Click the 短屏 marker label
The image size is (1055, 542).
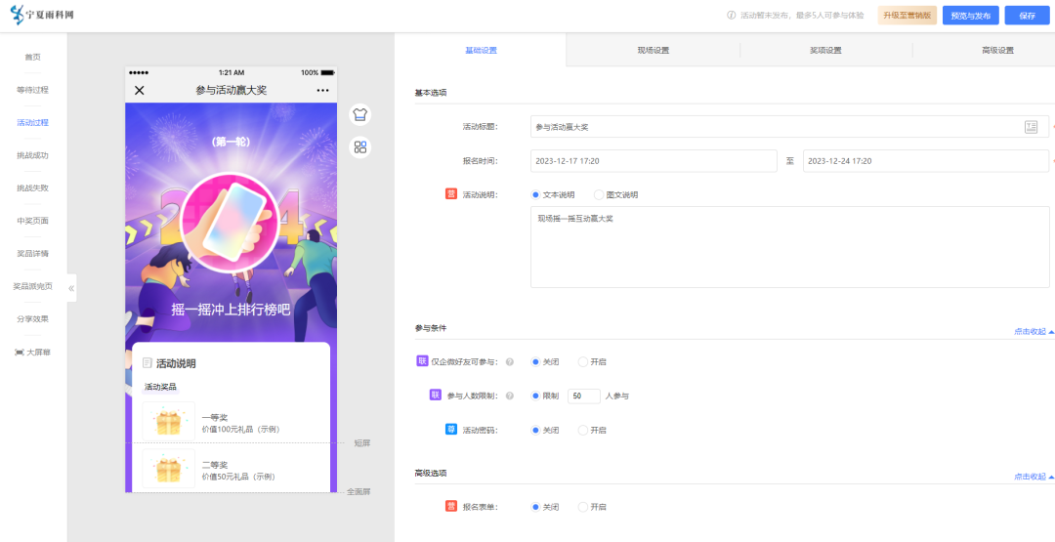point(362,443)
